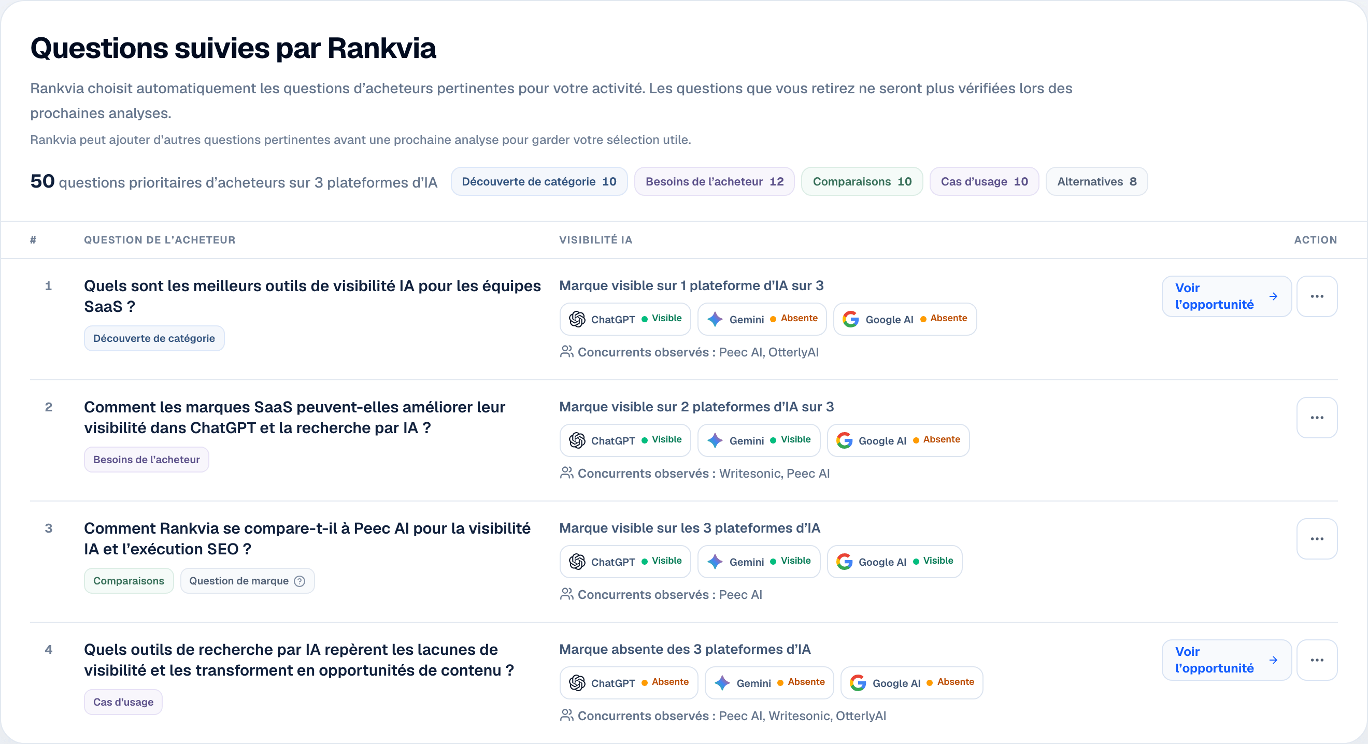Click the competitors icon beside Writesonic, Peec AI

(567, 473)
